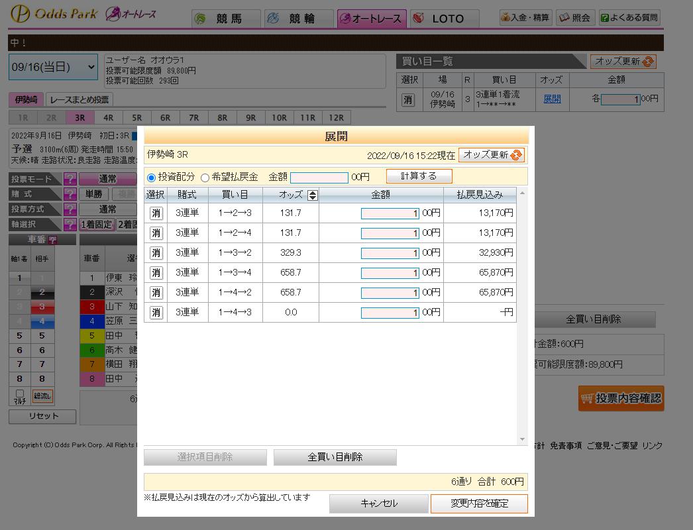
Task: Select race tab 4R
Action: (x=108, y=117)
